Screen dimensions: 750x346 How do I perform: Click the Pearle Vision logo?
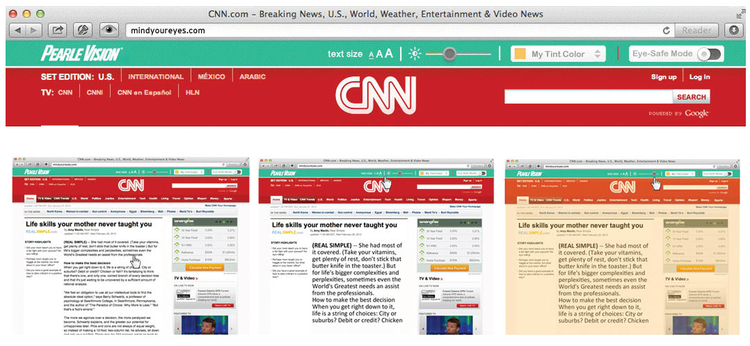click(81, 53)
